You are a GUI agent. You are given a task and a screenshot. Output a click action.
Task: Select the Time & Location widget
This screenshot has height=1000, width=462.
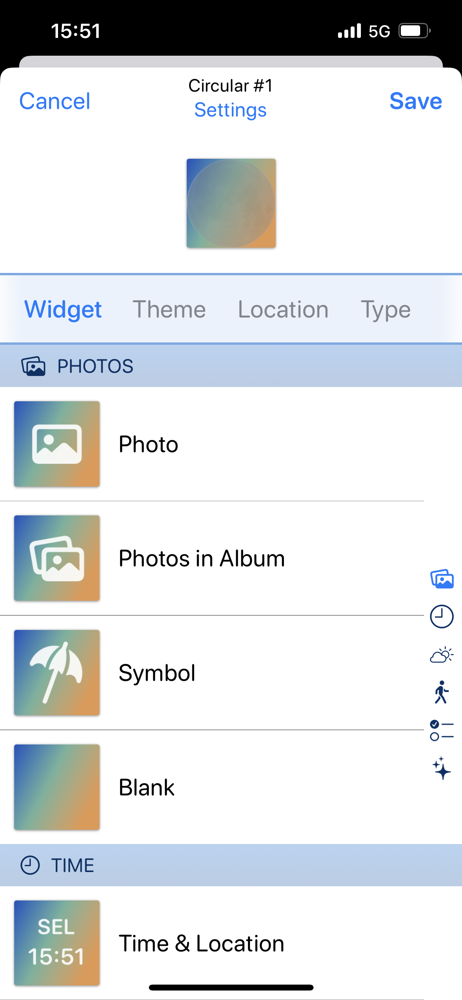[x=201, y=943]
